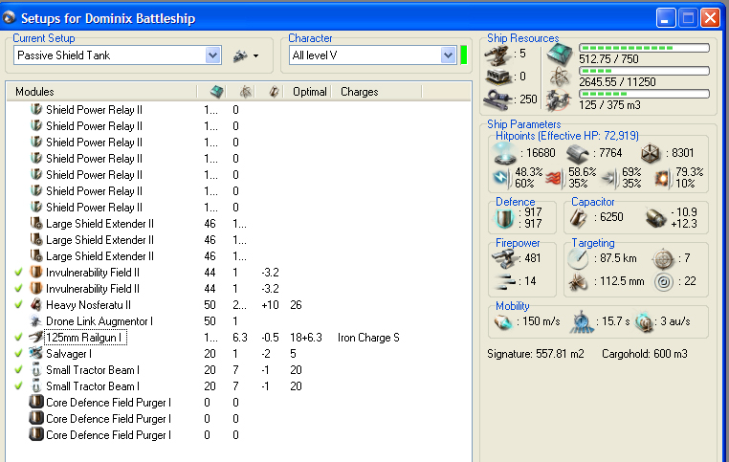
Task: Click the shield hitpoints icon
Action: pos(504,154)
